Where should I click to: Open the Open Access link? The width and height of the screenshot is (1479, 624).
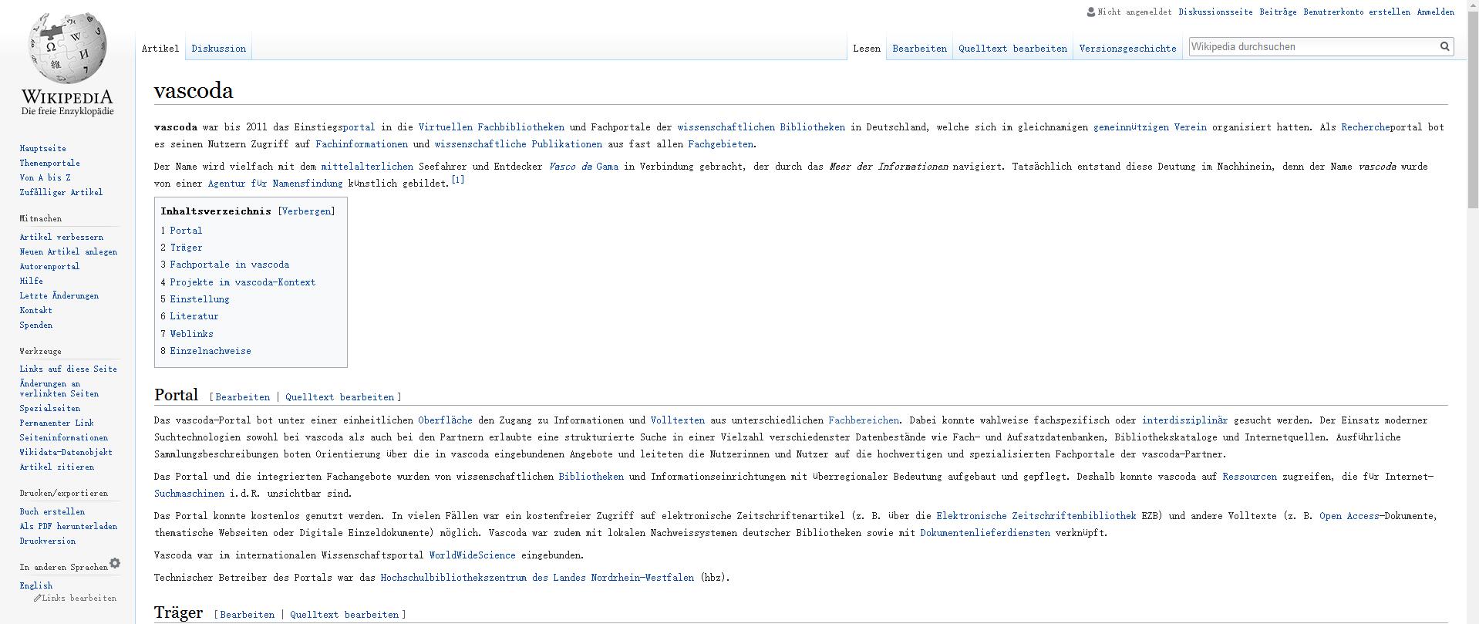[1349, 516]
